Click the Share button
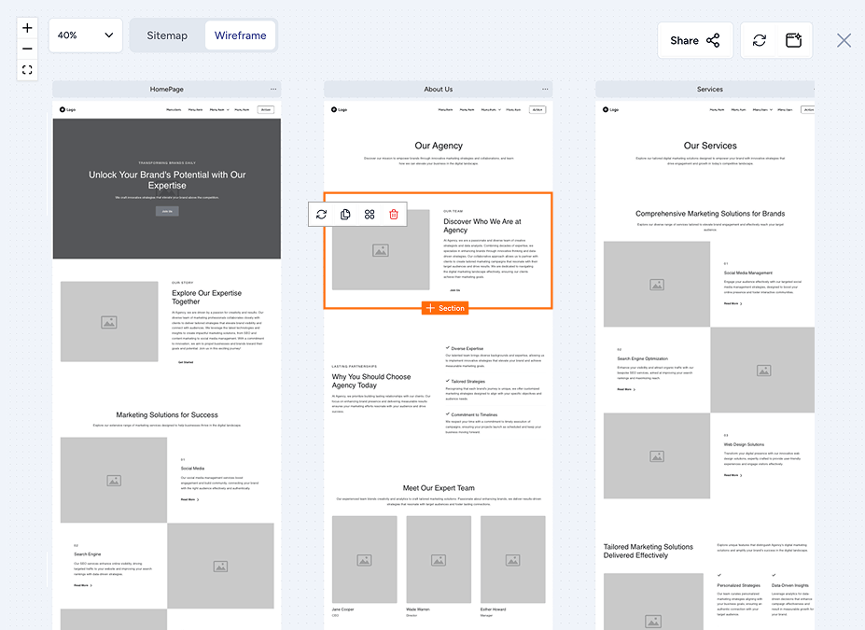 coord(694,40)
